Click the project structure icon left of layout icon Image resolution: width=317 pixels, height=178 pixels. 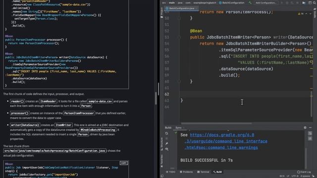304,3
